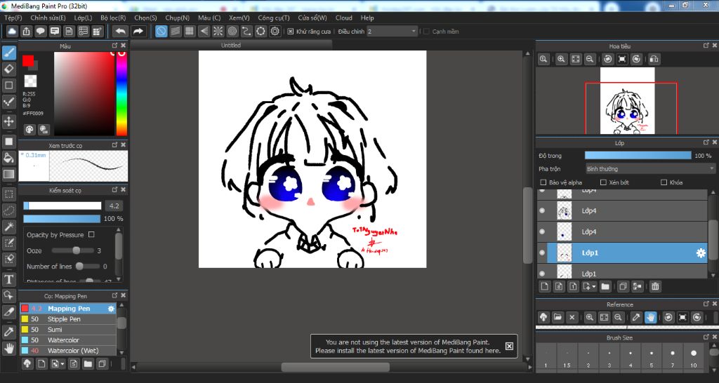Select the Brush tool in left toolbar
The height and width of the screenshot is (383, 719).
click(x=8, y=53)
